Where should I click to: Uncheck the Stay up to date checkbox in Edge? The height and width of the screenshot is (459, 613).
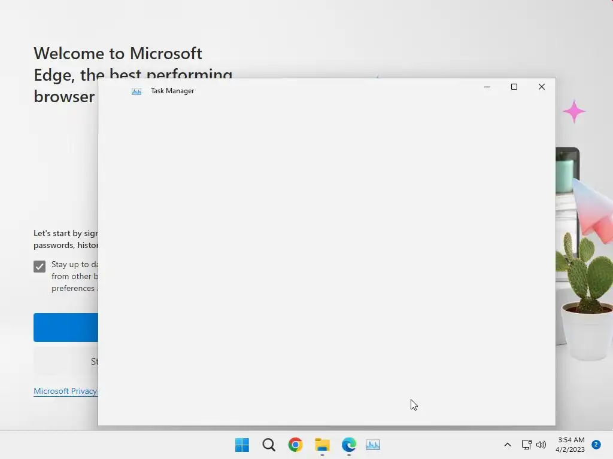[40, 267]
